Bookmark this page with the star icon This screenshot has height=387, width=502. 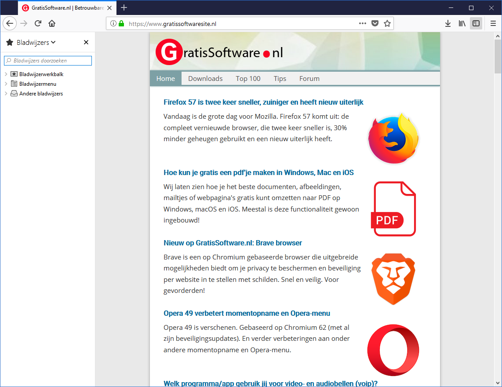pos(387,23)
